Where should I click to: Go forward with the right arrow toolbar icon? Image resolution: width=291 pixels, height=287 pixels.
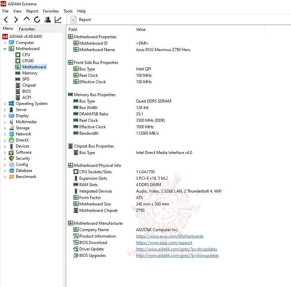(x=16, y=20)
